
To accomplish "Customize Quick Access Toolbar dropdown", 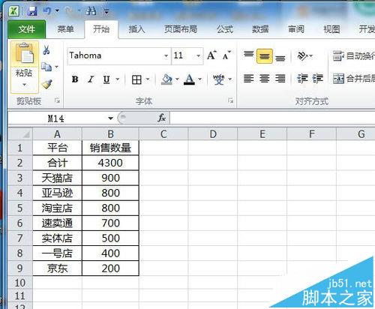I will click(x=106, y=11).
